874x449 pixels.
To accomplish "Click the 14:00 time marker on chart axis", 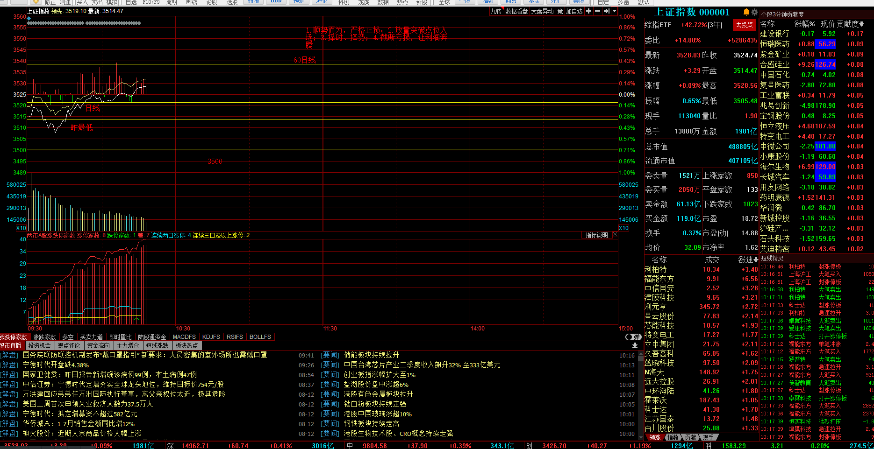I will tap(477, 329).
